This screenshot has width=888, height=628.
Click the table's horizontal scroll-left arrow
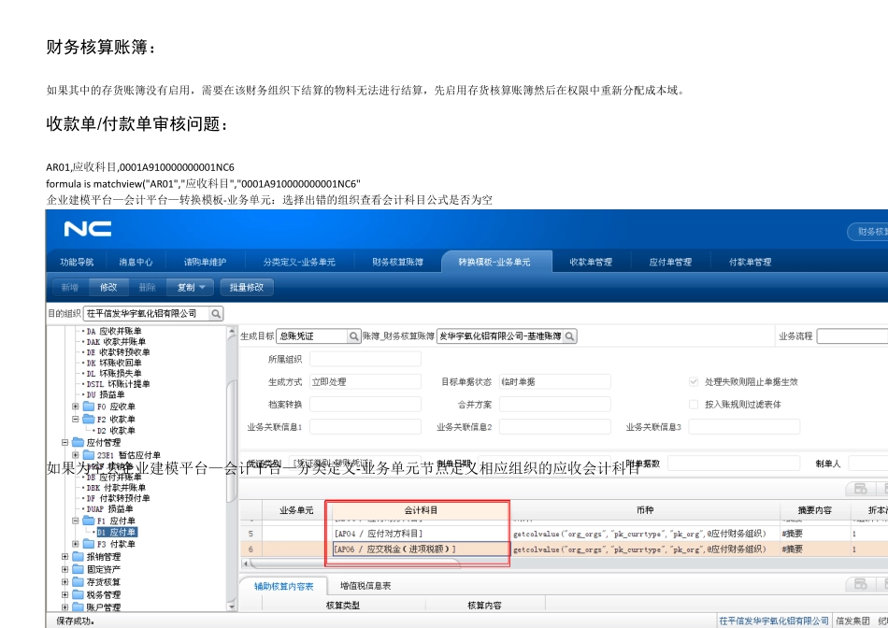pos(245,564)
